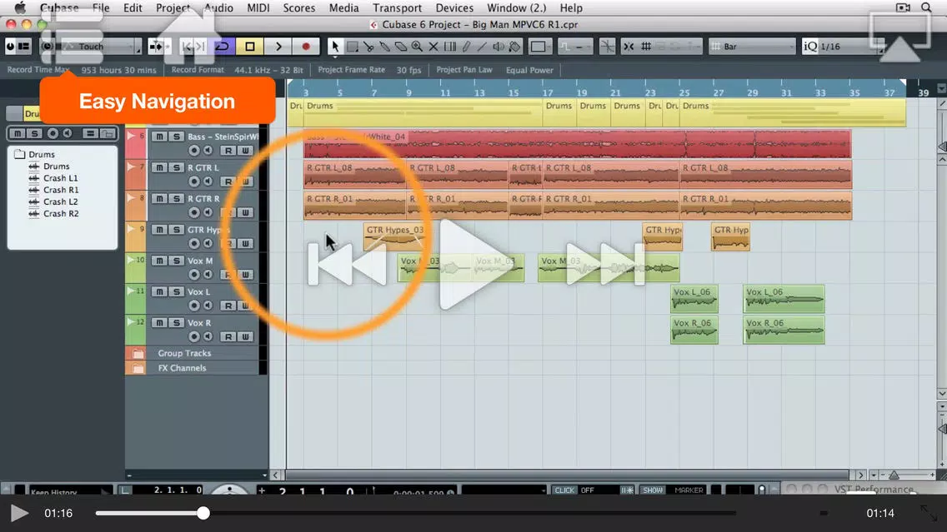Screen dimensions: 947x532
Task: Pick the Split scissors tool
Action: [368, 47]
